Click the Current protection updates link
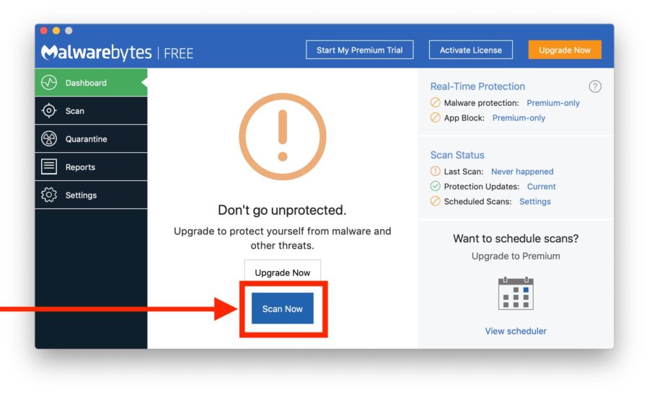 (x=541, y=186)
